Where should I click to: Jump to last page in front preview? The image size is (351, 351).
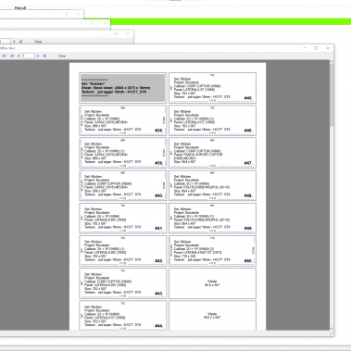pyautogui.click(x=44, y=56)
